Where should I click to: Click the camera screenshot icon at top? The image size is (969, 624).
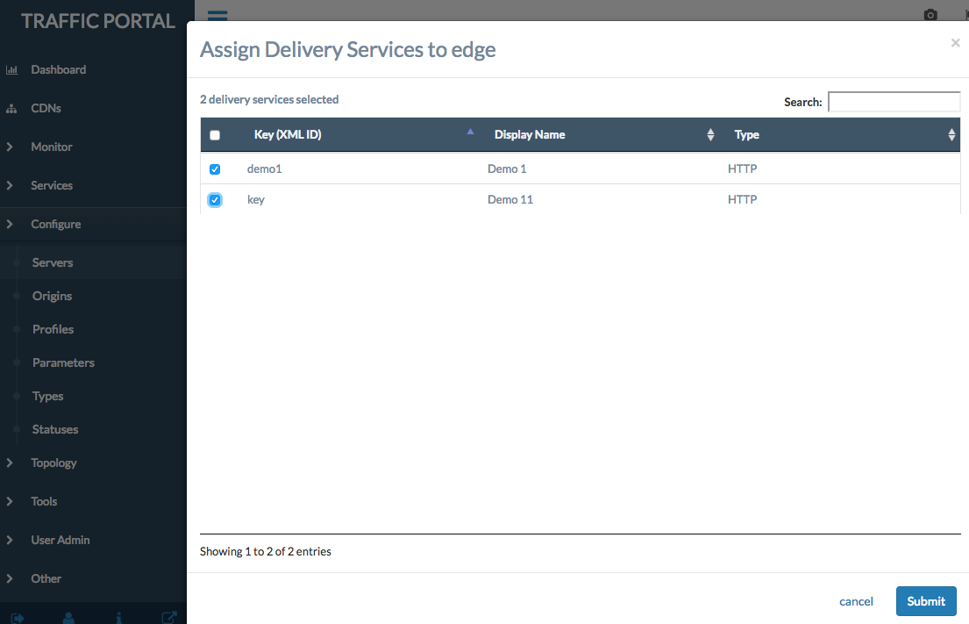click(930, 15)
